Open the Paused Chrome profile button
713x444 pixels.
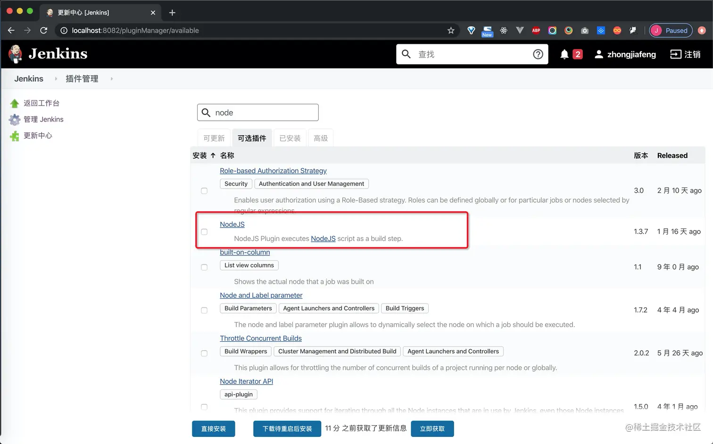click(671, 30)
